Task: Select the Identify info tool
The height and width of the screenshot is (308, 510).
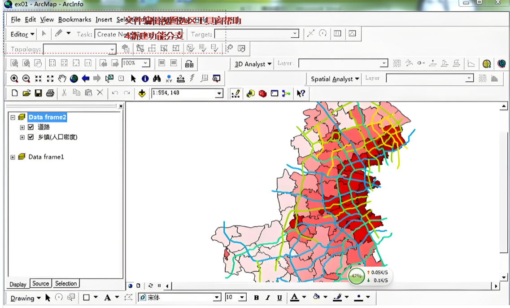Action: (x=145, y=79)
